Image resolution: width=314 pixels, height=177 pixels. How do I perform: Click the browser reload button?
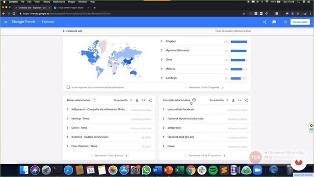(x=14, y=14)
